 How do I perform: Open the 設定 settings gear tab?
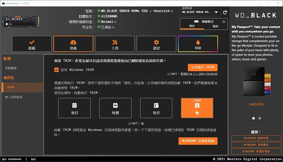156,44
